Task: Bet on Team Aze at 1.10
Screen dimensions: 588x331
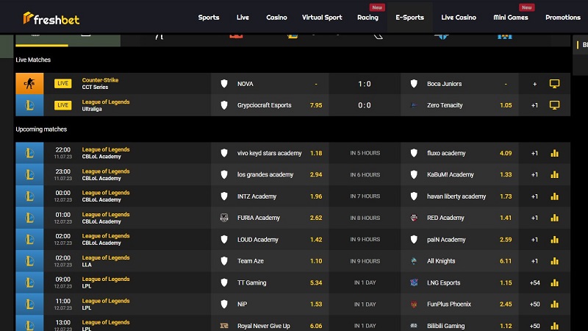Action: (316, 261)
